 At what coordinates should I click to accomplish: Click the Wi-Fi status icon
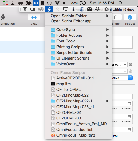[x=57, y=3]
